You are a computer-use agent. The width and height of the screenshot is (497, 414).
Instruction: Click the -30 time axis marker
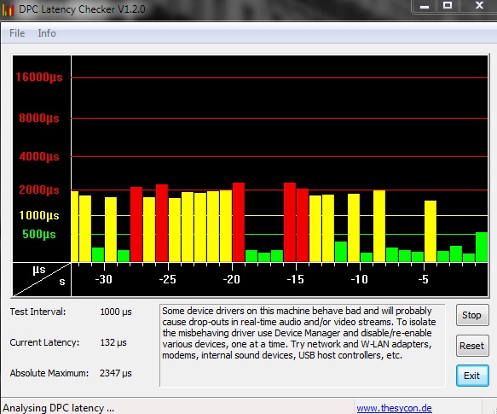tap(104, 279)
